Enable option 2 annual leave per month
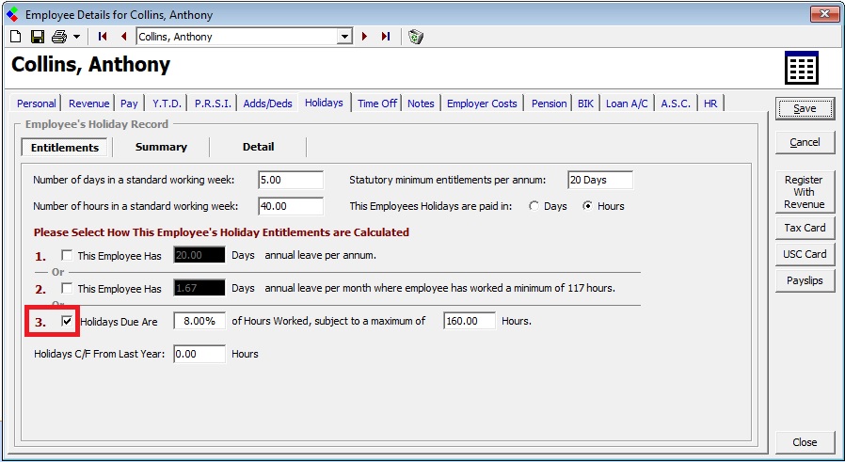Screen dimensions: 845x462 pyautogui.click(x=67, y=288)
